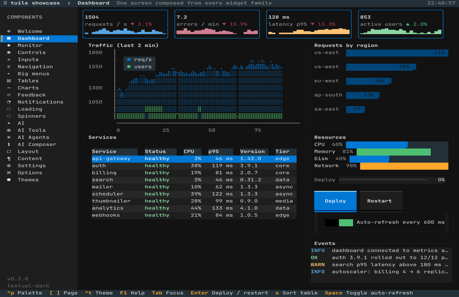The image size is (459, 297).
Task: Click the Welcome sidebar icon
Action: pyautogui.click(x=9, y=31)
